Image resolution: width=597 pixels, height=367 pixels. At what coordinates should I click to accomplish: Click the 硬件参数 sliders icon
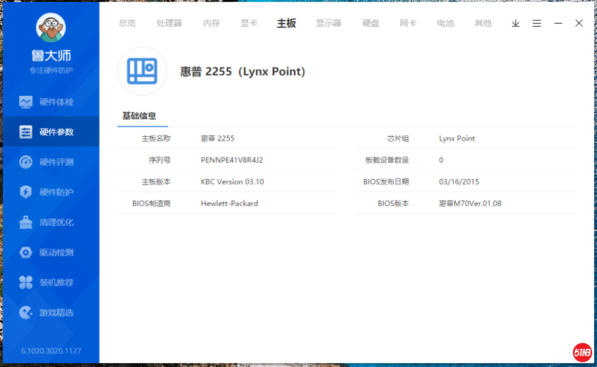(x=26, y=132)
